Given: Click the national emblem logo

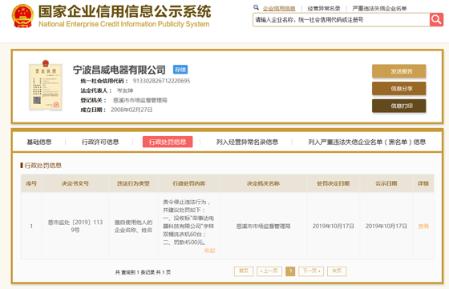Looking at the screenshot, I should coord(22,16).
